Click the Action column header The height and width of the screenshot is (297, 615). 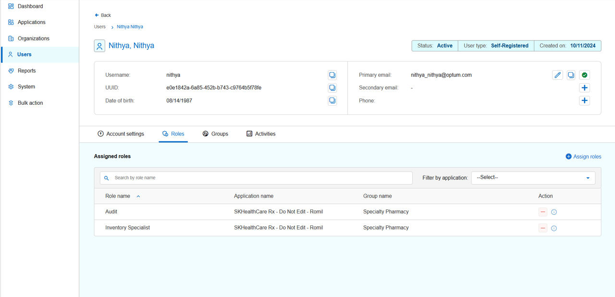pos(545,196)
